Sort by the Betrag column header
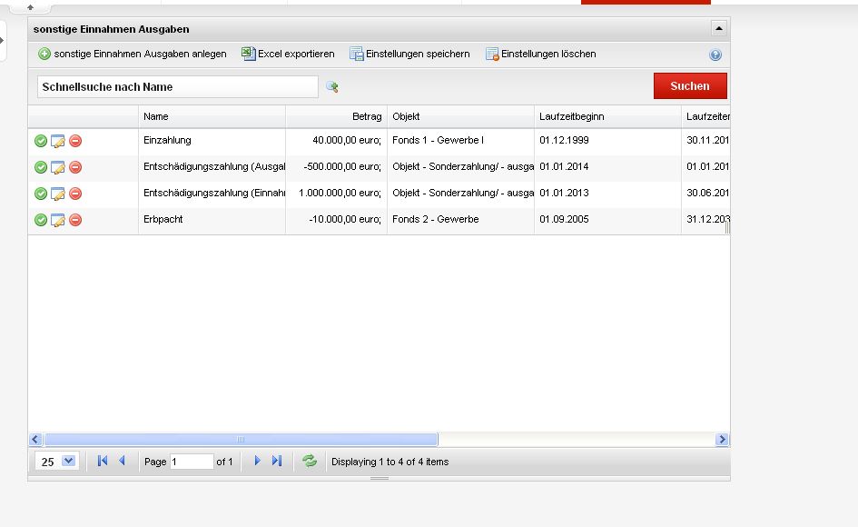This screenshot has height=527, width=858. [336, 117]
